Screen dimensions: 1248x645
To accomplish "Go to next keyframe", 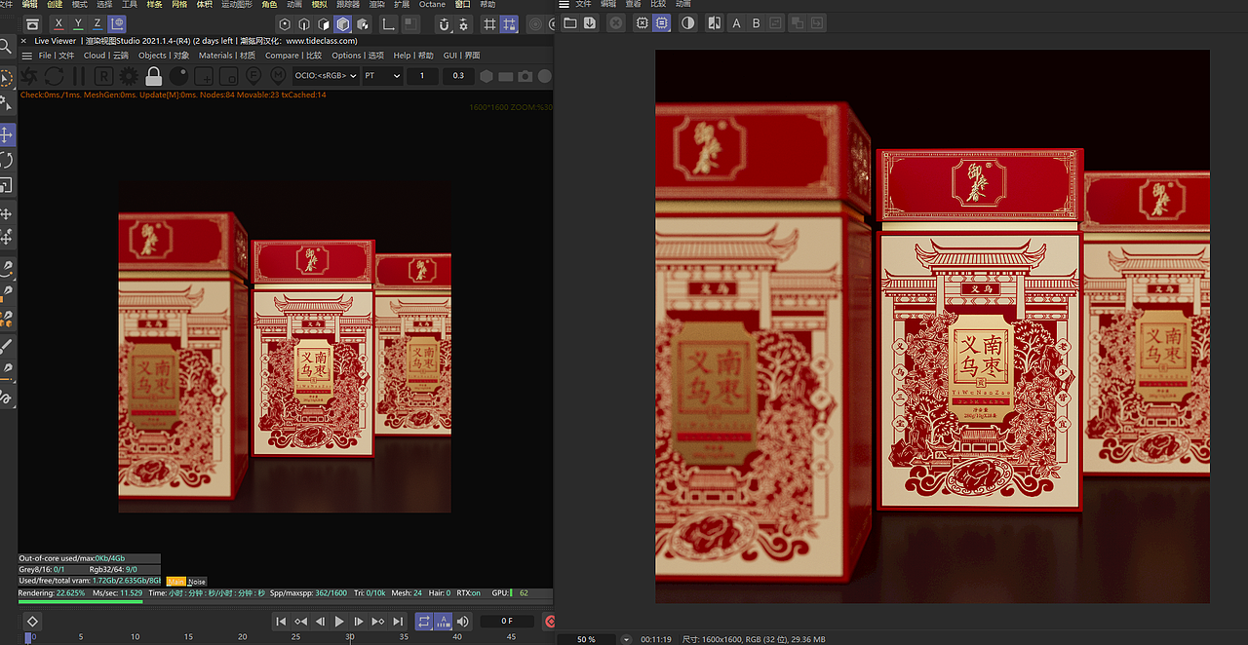I will point(378,621).
